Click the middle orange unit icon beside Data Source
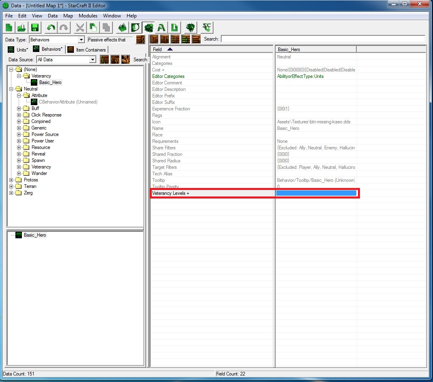This screenshot has width=433, height=382. [x=115, y=59]
